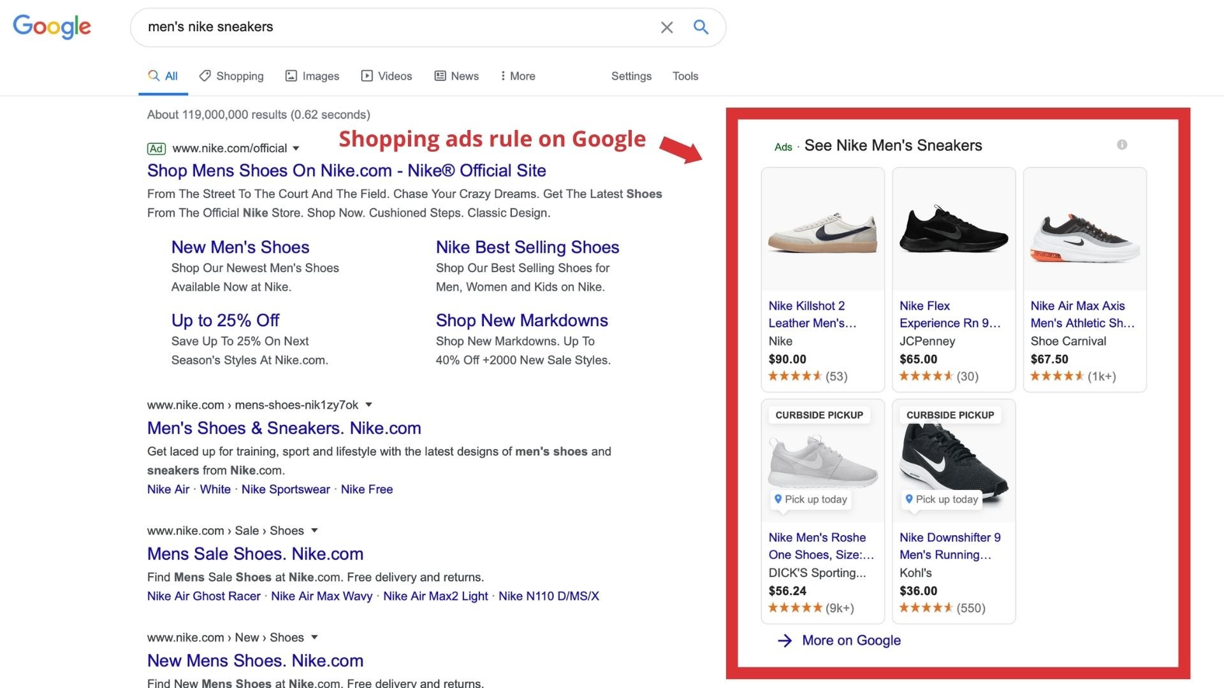Open Nike Men's Roshe One Shoes title
This screenshot has height=688, width=1224.
[821, 546]
